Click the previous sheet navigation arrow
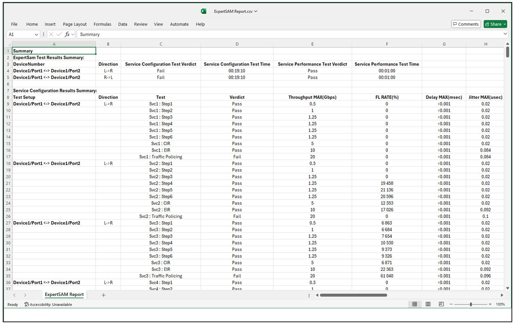Image resolution: width=515 pixels, height=325 pixels. click(x=14, y=295)
